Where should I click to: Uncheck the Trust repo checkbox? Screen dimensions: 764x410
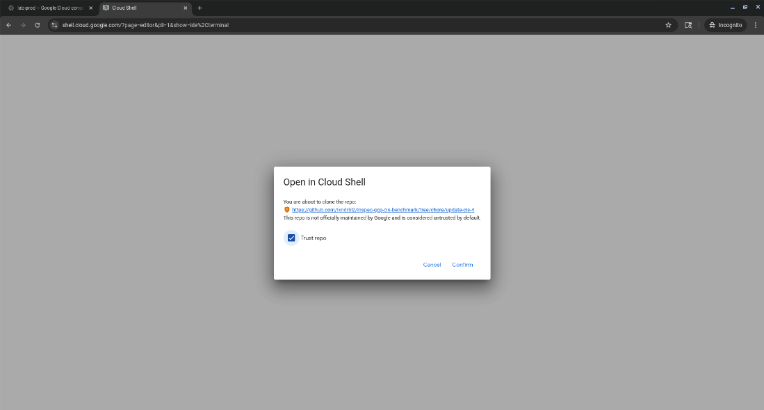pos(291,238)
